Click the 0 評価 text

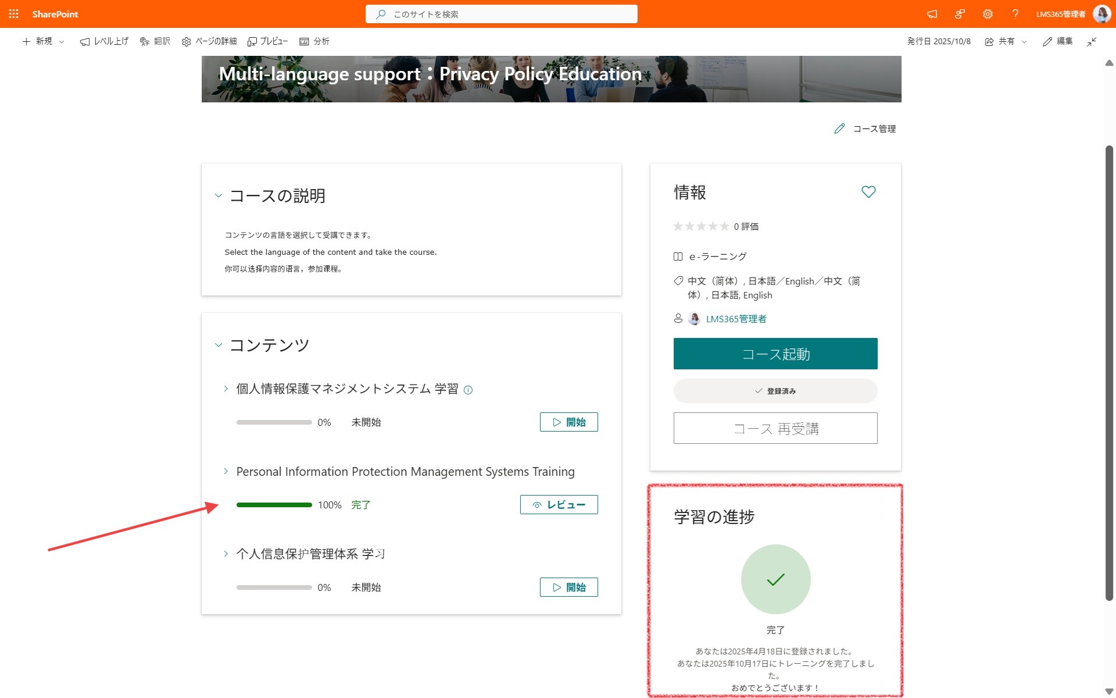coord(746,226)
